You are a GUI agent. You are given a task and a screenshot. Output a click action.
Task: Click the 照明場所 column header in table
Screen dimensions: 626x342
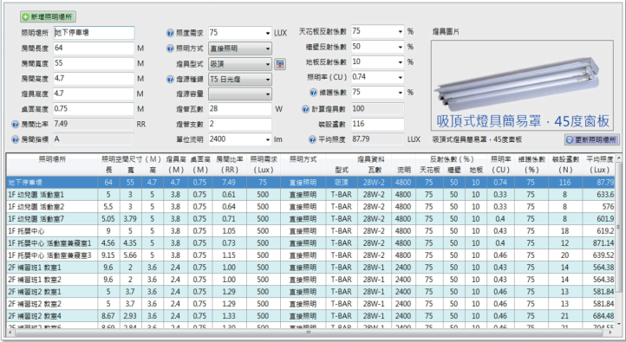tap(52, 165)
